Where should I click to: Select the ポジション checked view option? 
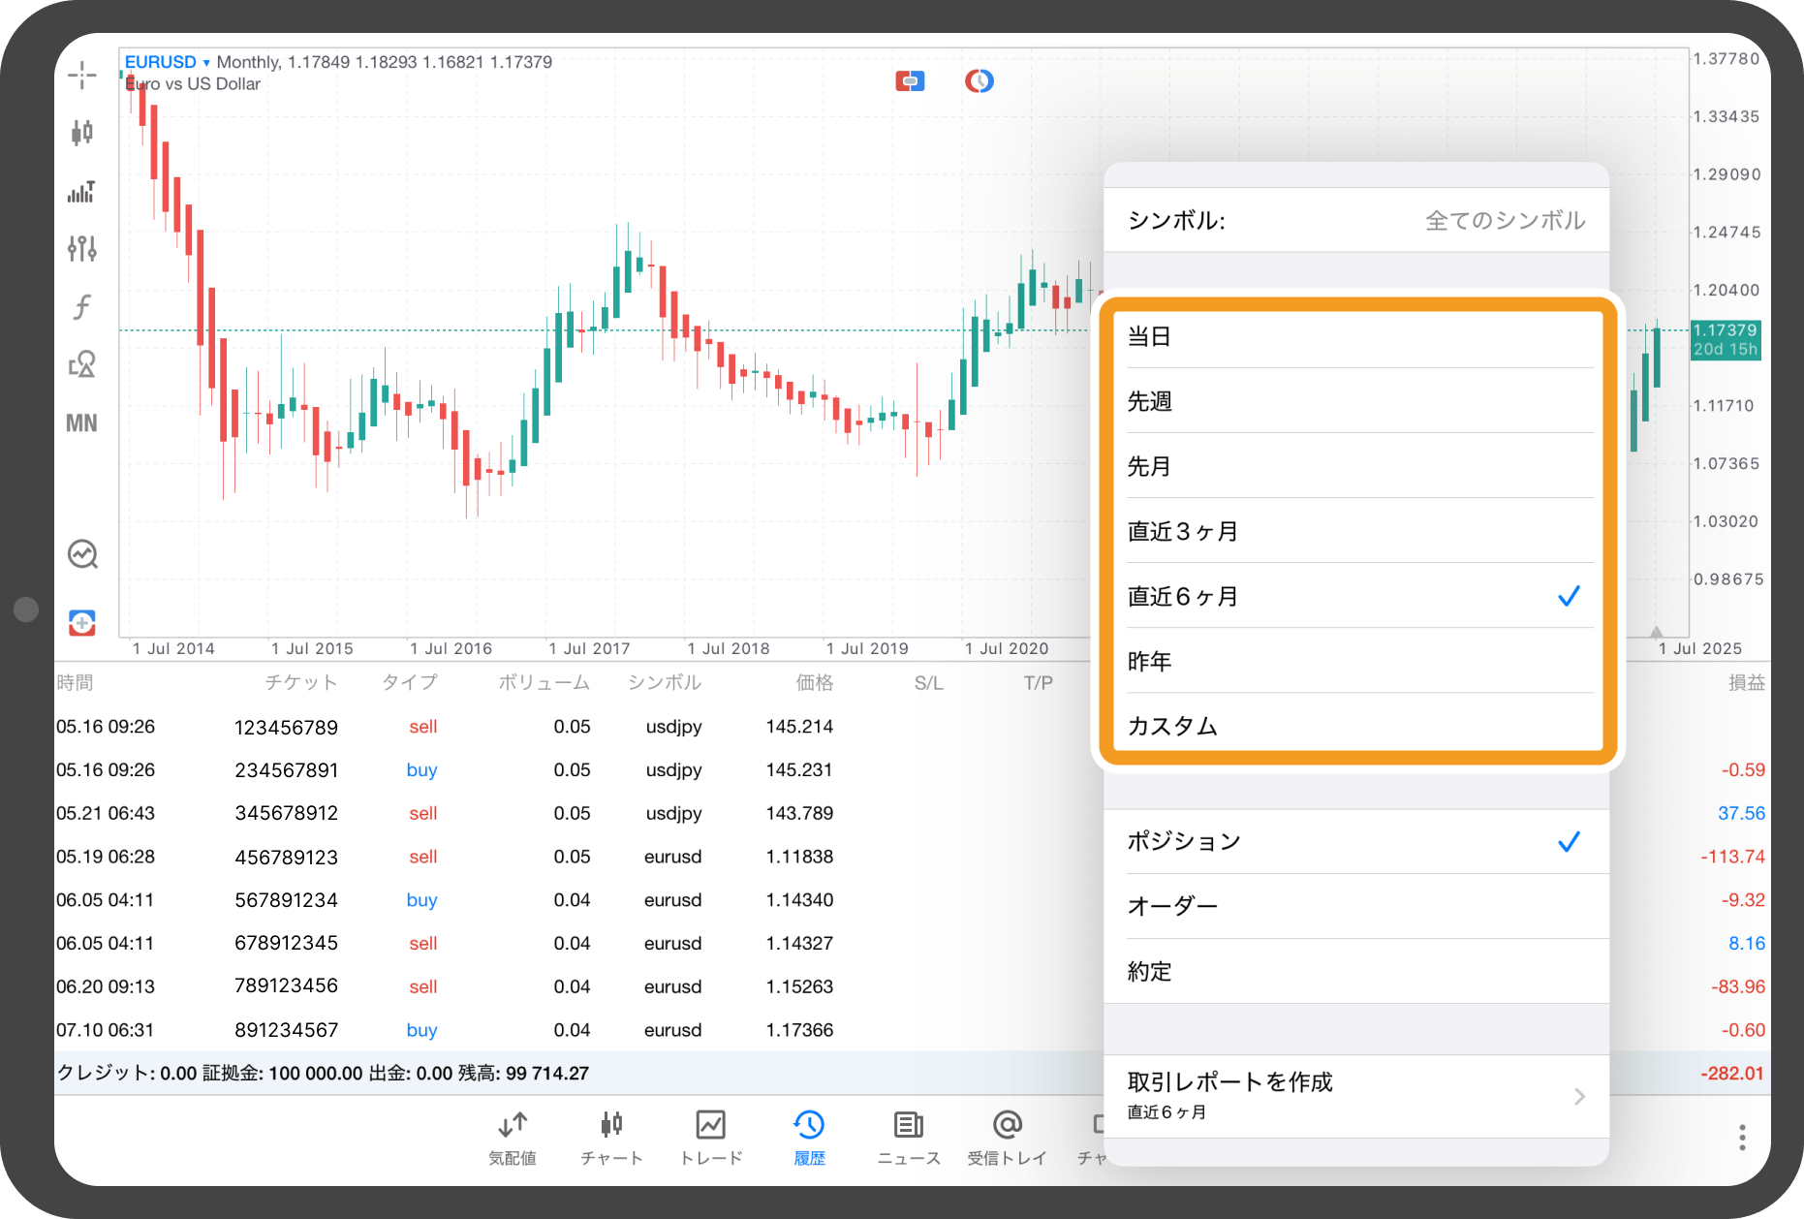point(1356,841)
